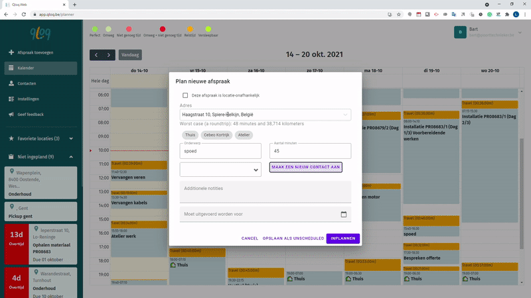This screenshot has height=298, width=531.
Task: Click the red Omweg + niet genoeg tijd dot
Action: (163, 28)
